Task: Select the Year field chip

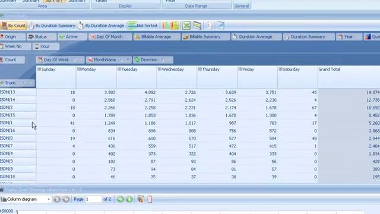Action: pyautogui.click(x=349, y=37)
